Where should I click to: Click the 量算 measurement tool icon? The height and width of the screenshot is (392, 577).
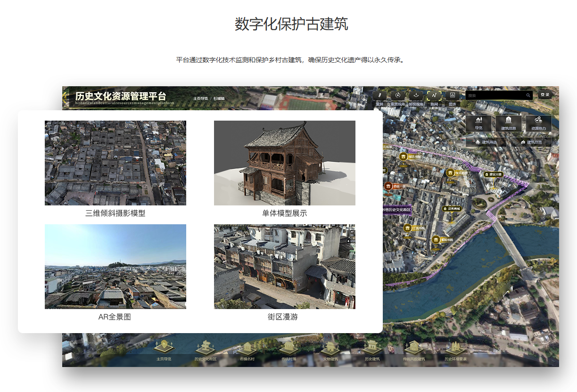coord(379,96)
